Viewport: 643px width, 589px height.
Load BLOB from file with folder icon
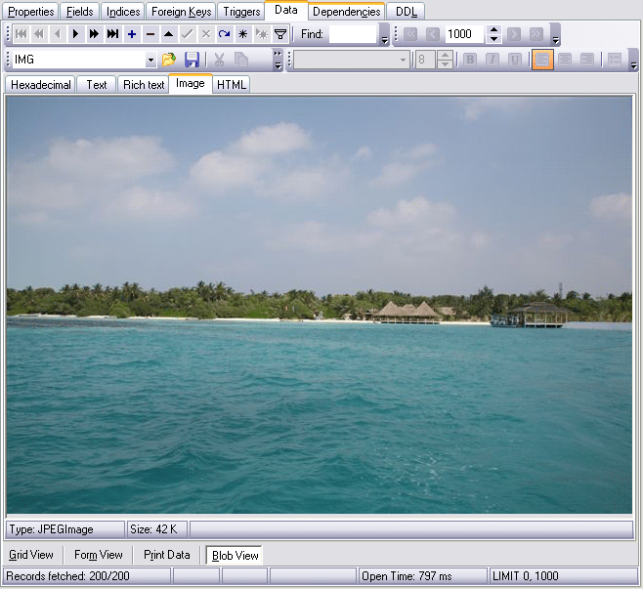pyautogui.click(x=169, y=61)
